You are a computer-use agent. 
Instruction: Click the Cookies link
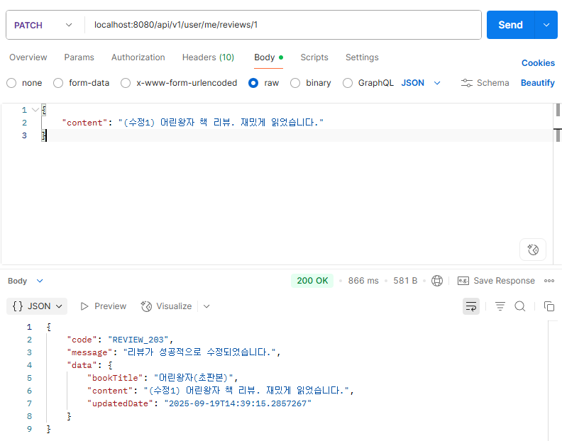pos(538,63)
